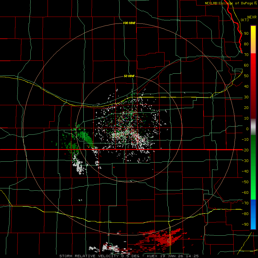This screenshot has height=258, width=258.
Task: Click the positive 20 legend value
Action: (246, 107)
